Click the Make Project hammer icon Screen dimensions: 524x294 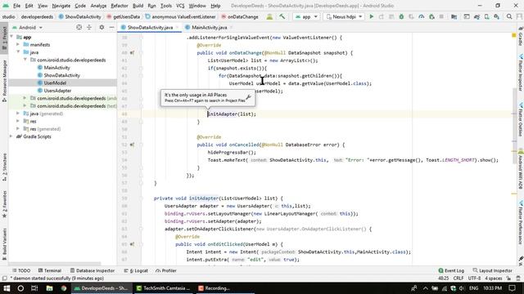(282, 16)
